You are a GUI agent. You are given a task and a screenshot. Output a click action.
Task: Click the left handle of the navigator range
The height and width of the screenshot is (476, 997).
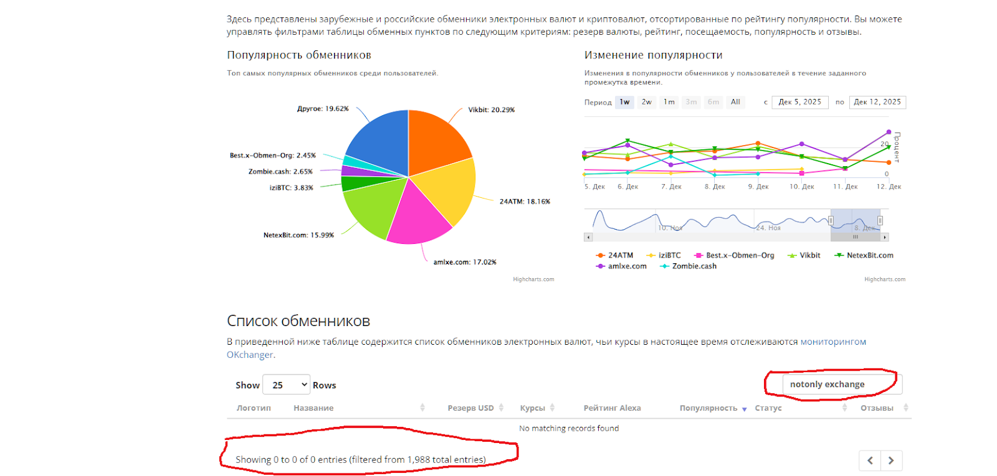tap(831, 220)
